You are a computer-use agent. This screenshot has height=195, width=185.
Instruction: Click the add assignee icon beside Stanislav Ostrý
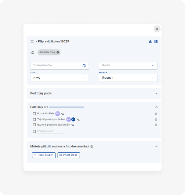tap(32, 52)
